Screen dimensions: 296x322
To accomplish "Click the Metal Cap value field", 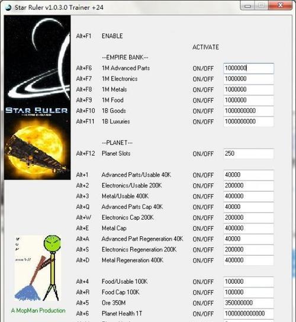I will (x=249, y=228).
